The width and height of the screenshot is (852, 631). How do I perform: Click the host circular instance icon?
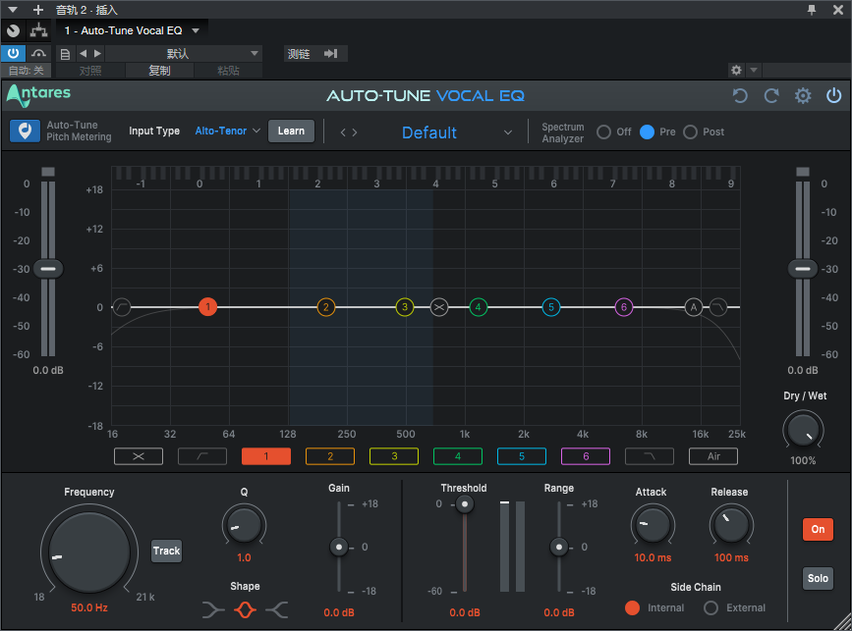coord(13,31)
